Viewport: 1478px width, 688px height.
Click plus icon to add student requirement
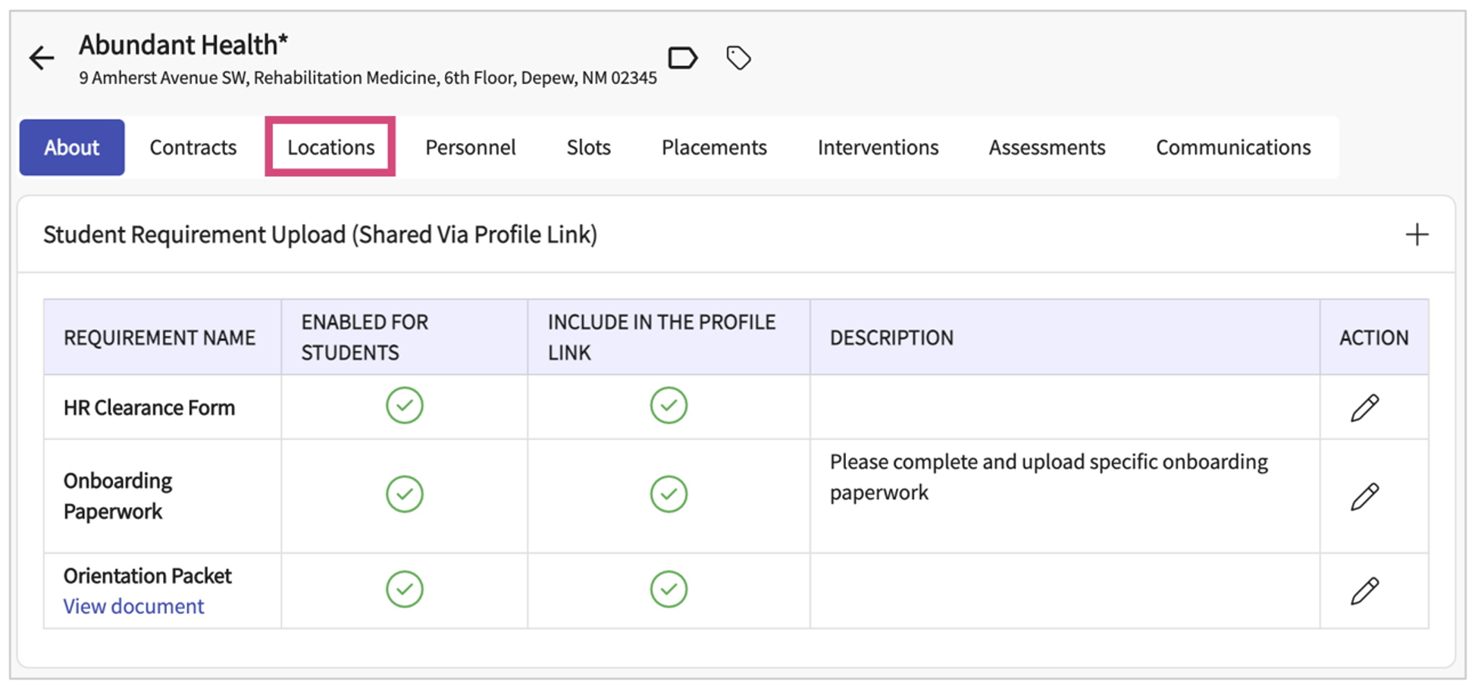(x=1416, y=235)
